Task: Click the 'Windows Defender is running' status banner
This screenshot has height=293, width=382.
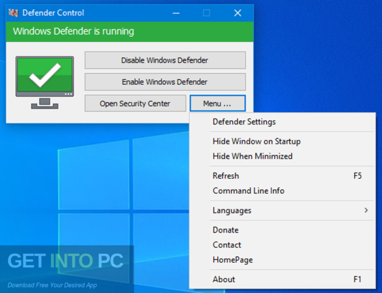Action: click(130, 32)
